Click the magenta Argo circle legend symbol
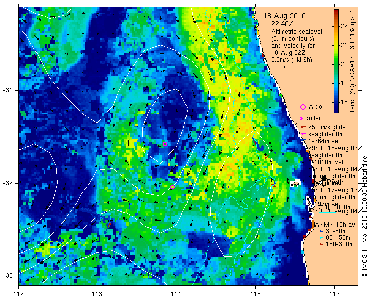 tap(303, 107)
